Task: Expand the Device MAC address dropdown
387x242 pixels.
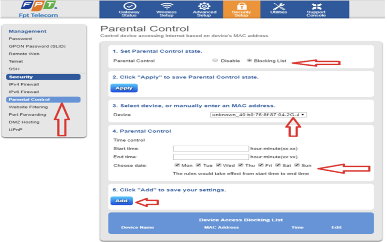Action: (258, 115)
